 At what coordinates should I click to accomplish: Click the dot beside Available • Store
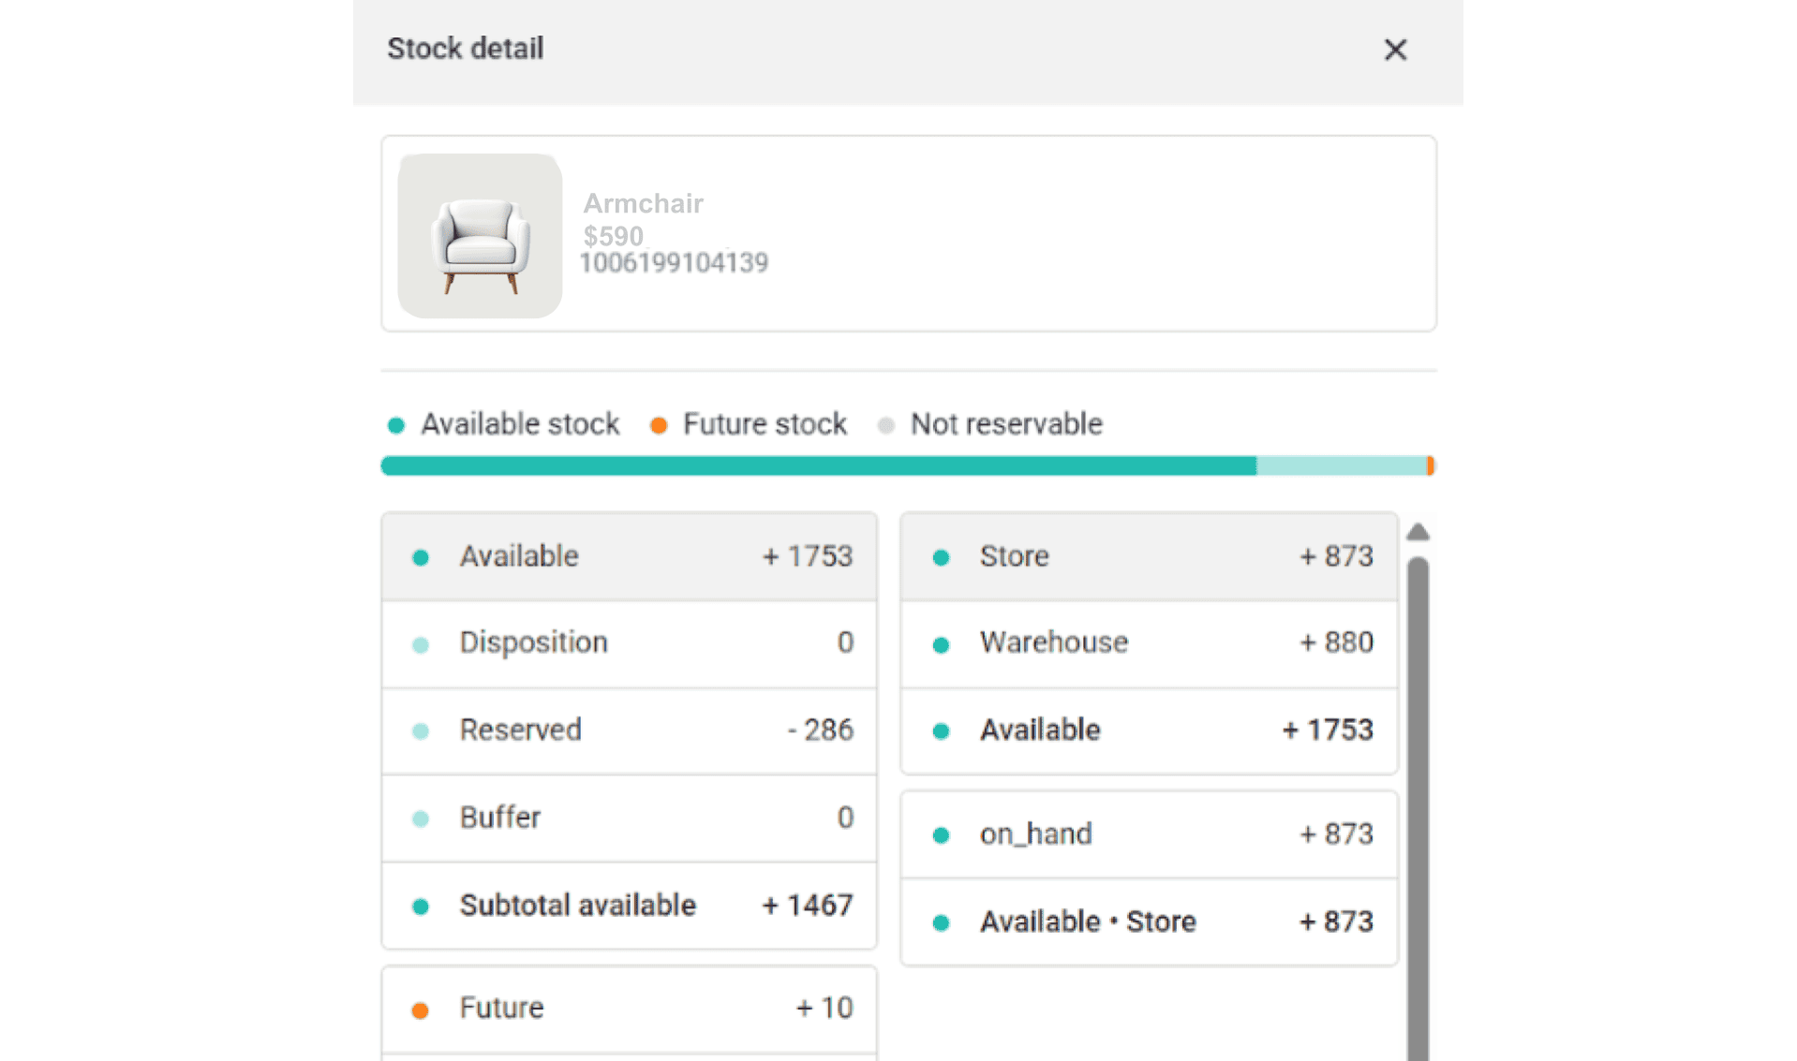(942, 923)
